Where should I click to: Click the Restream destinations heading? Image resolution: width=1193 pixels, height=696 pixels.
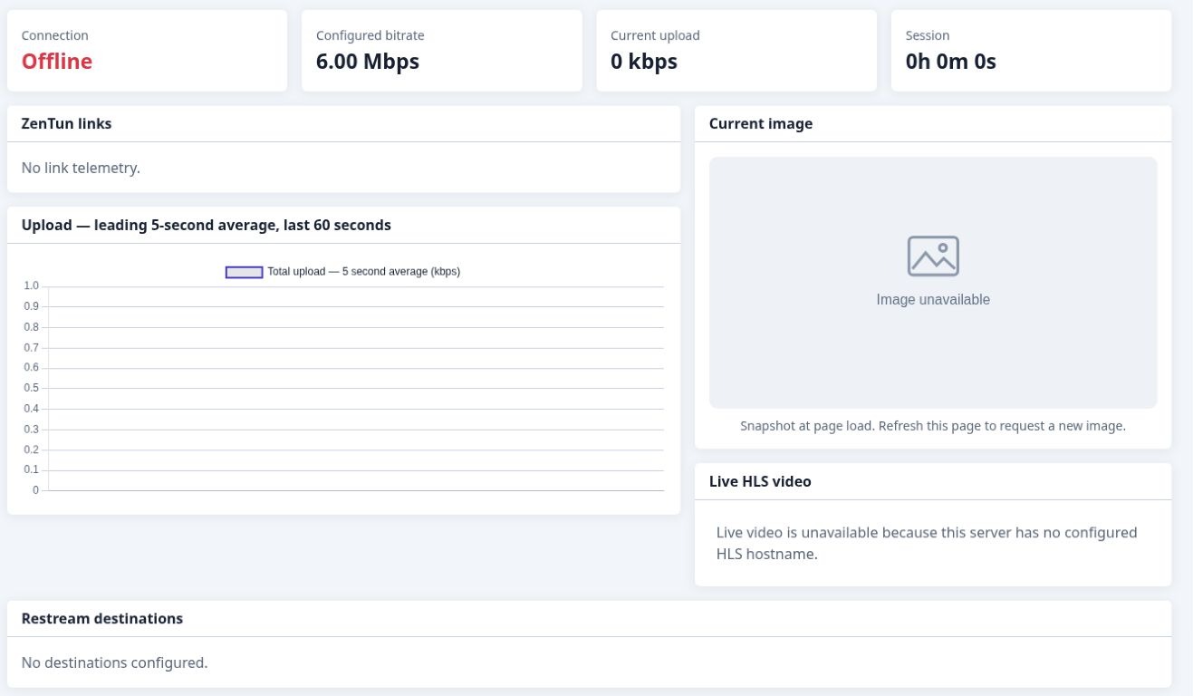coord(102,618)
